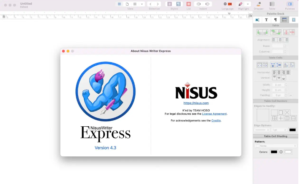The height and width of the screenshot is (184, 299).
Task: Justify cell text horizontally
Action: point(288,72)
